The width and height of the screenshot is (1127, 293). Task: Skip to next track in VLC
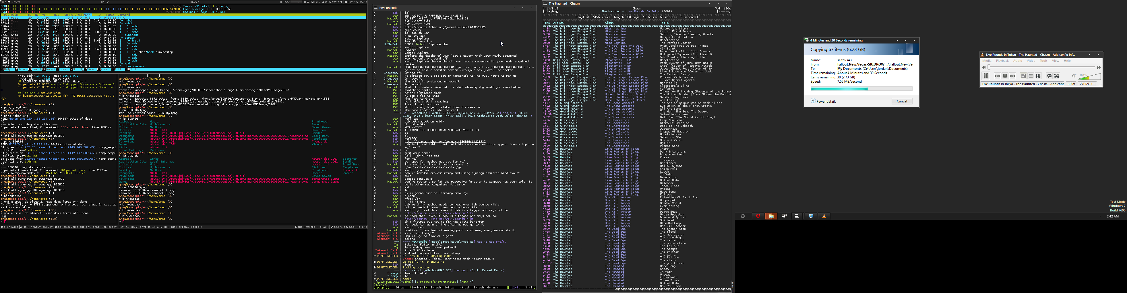1012,76
